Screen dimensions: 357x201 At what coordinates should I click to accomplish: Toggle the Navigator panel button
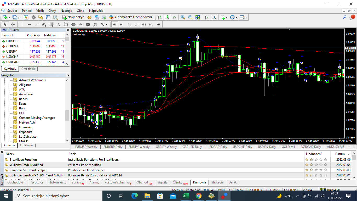click(41, 17)
